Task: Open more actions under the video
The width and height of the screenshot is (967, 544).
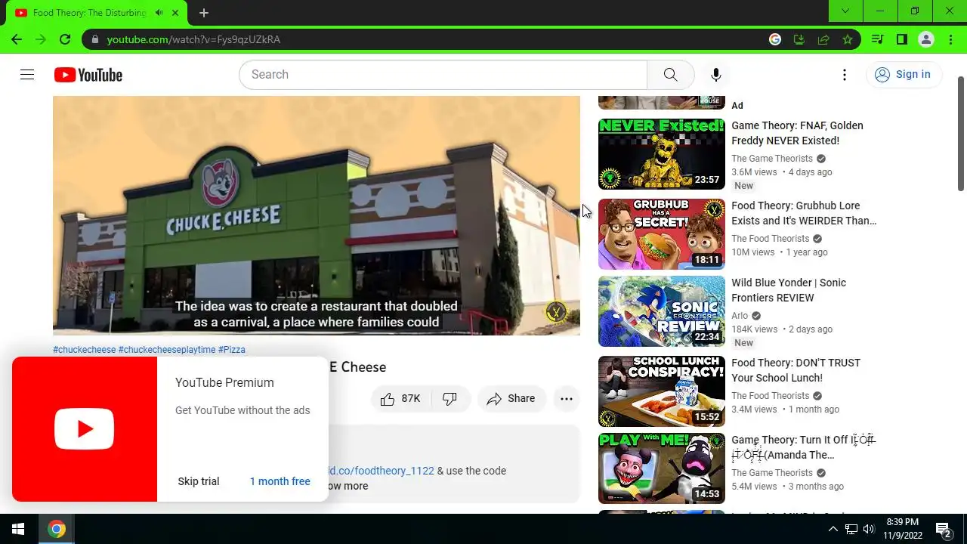Action: click(x=566, y=398)
